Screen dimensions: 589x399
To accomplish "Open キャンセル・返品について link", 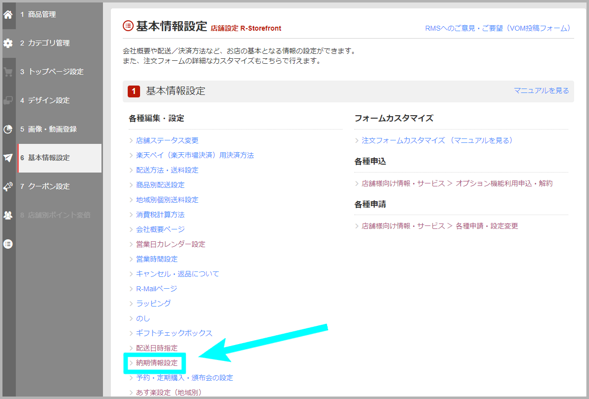I will 178,274.
